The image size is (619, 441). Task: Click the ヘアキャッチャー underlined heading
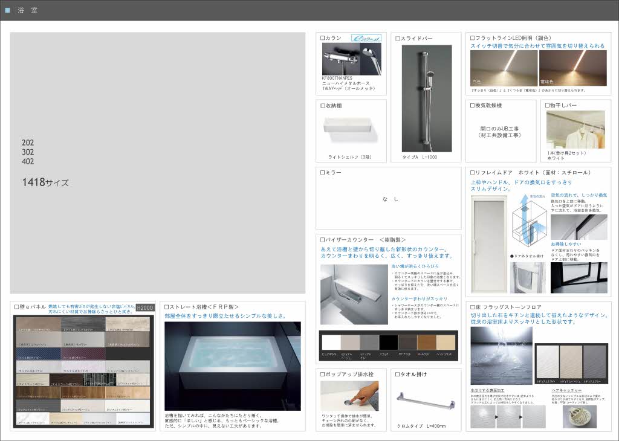point(567,390)
